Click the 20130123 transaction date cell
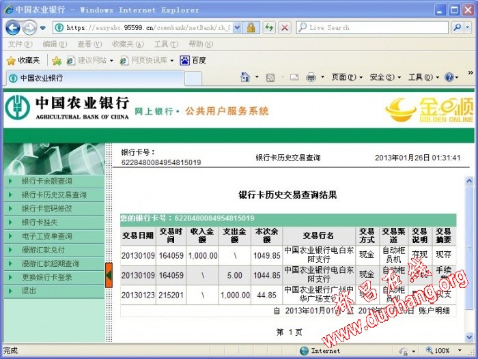The width and height of the screenshot is (478, 359). click(x=138, y=295)
